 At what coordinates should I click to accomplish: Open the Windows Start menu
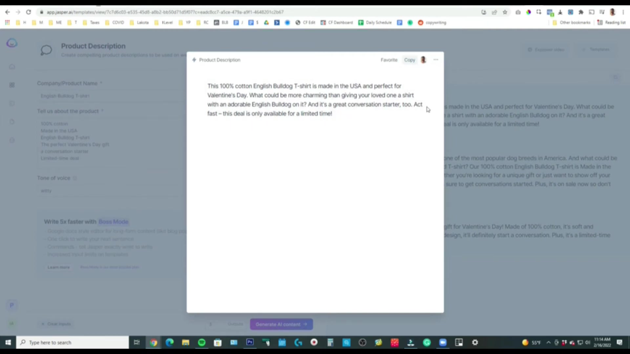tap(8, 343)
